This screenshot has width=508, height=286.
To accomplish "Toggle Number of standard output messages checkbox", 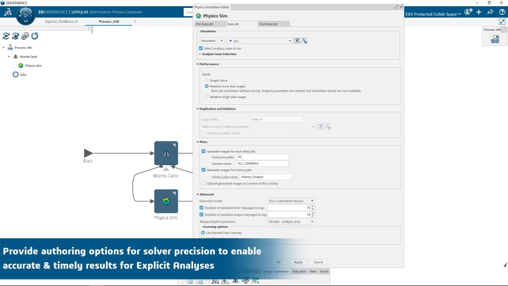I will (x=201, y=215).
